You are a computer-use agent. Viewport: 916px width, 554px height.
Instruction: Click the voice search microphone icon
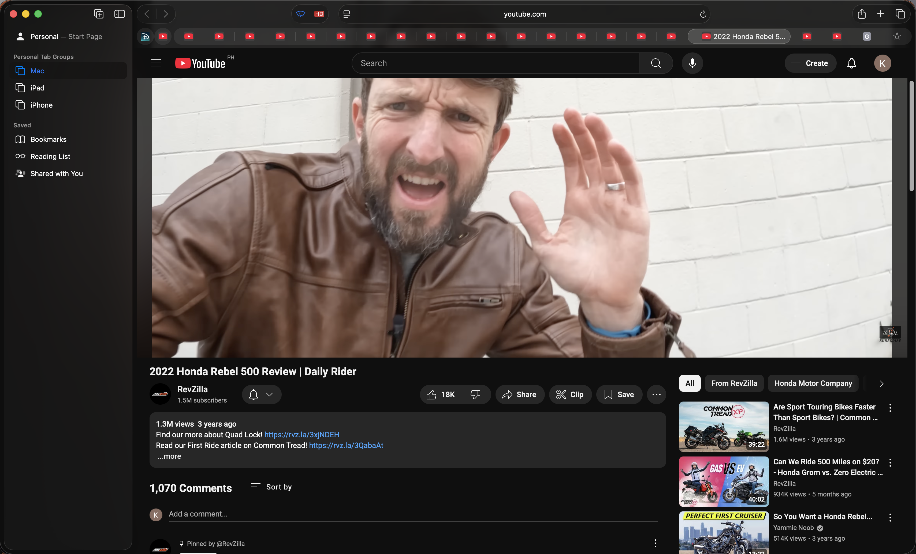point(692,63)
